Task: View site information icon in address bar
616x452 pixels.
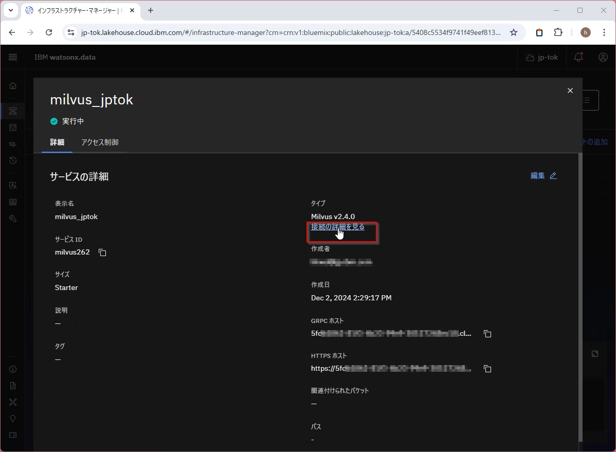Action: coord(71,32)
